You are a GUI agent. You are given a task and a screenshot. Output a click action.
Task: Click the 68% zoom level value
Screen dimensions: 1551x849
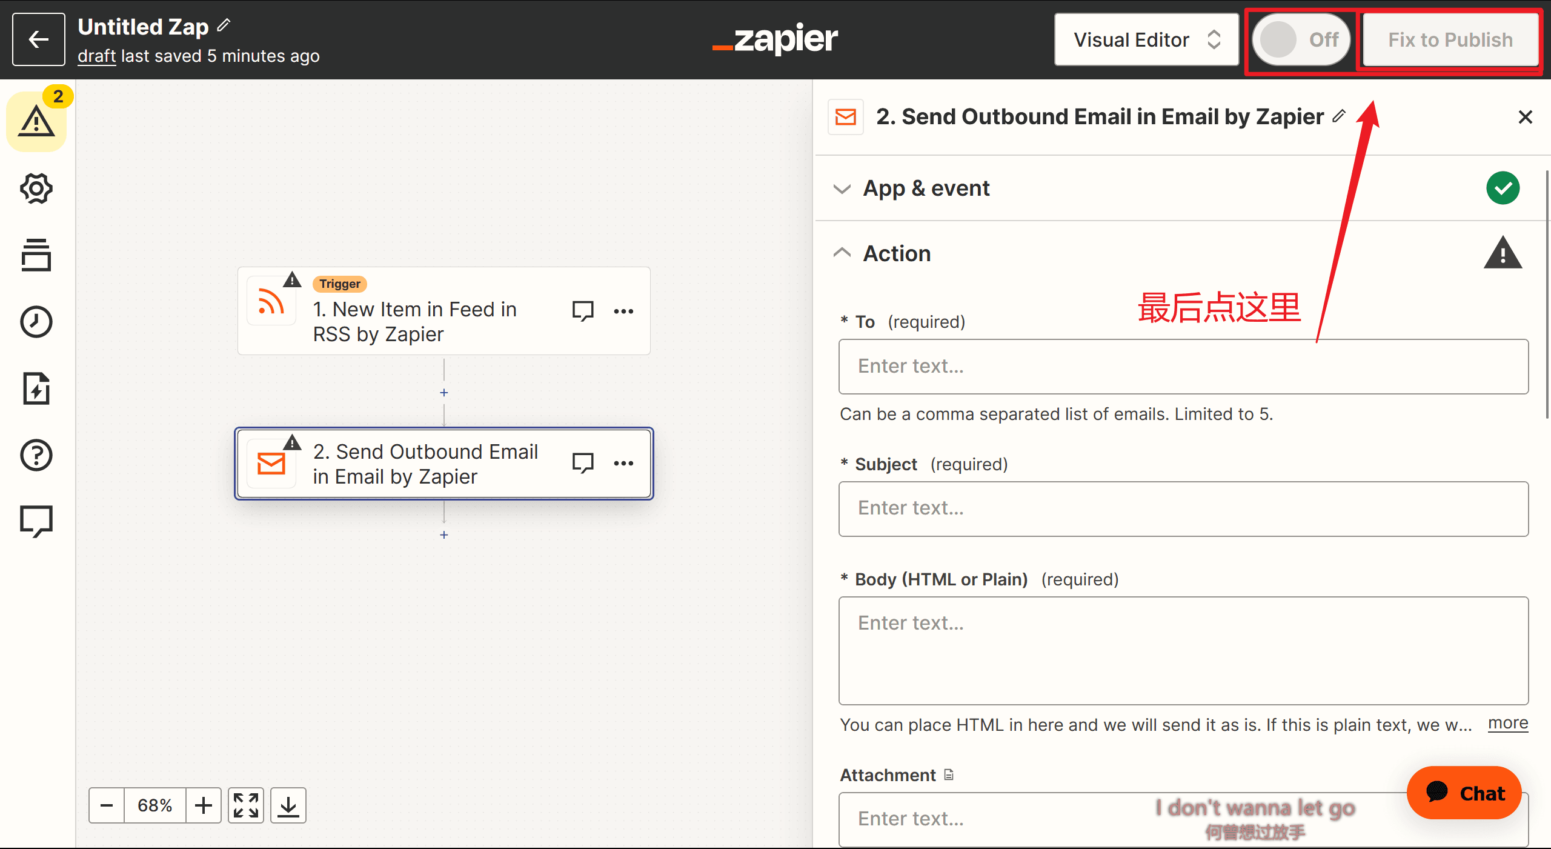[155, 805]
